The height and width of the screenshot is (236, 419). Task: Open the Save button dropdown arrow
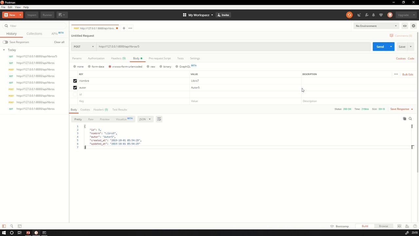(411, 47)
